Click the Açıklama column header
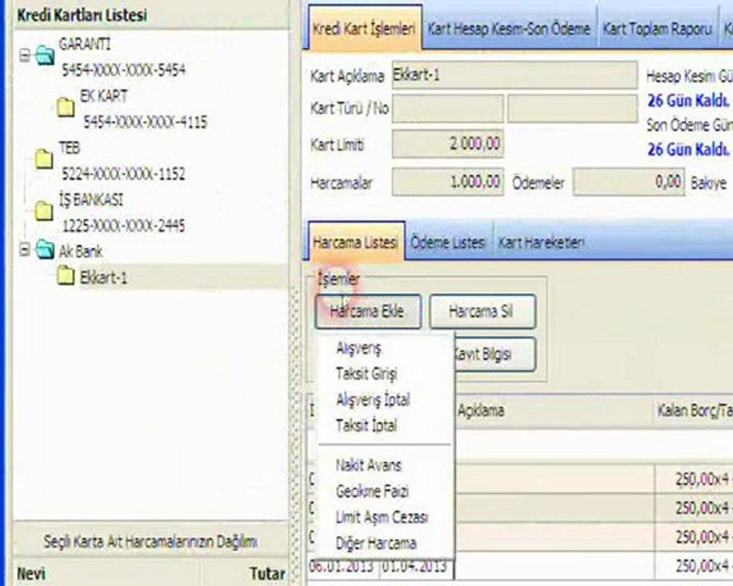 click(554, 411)
